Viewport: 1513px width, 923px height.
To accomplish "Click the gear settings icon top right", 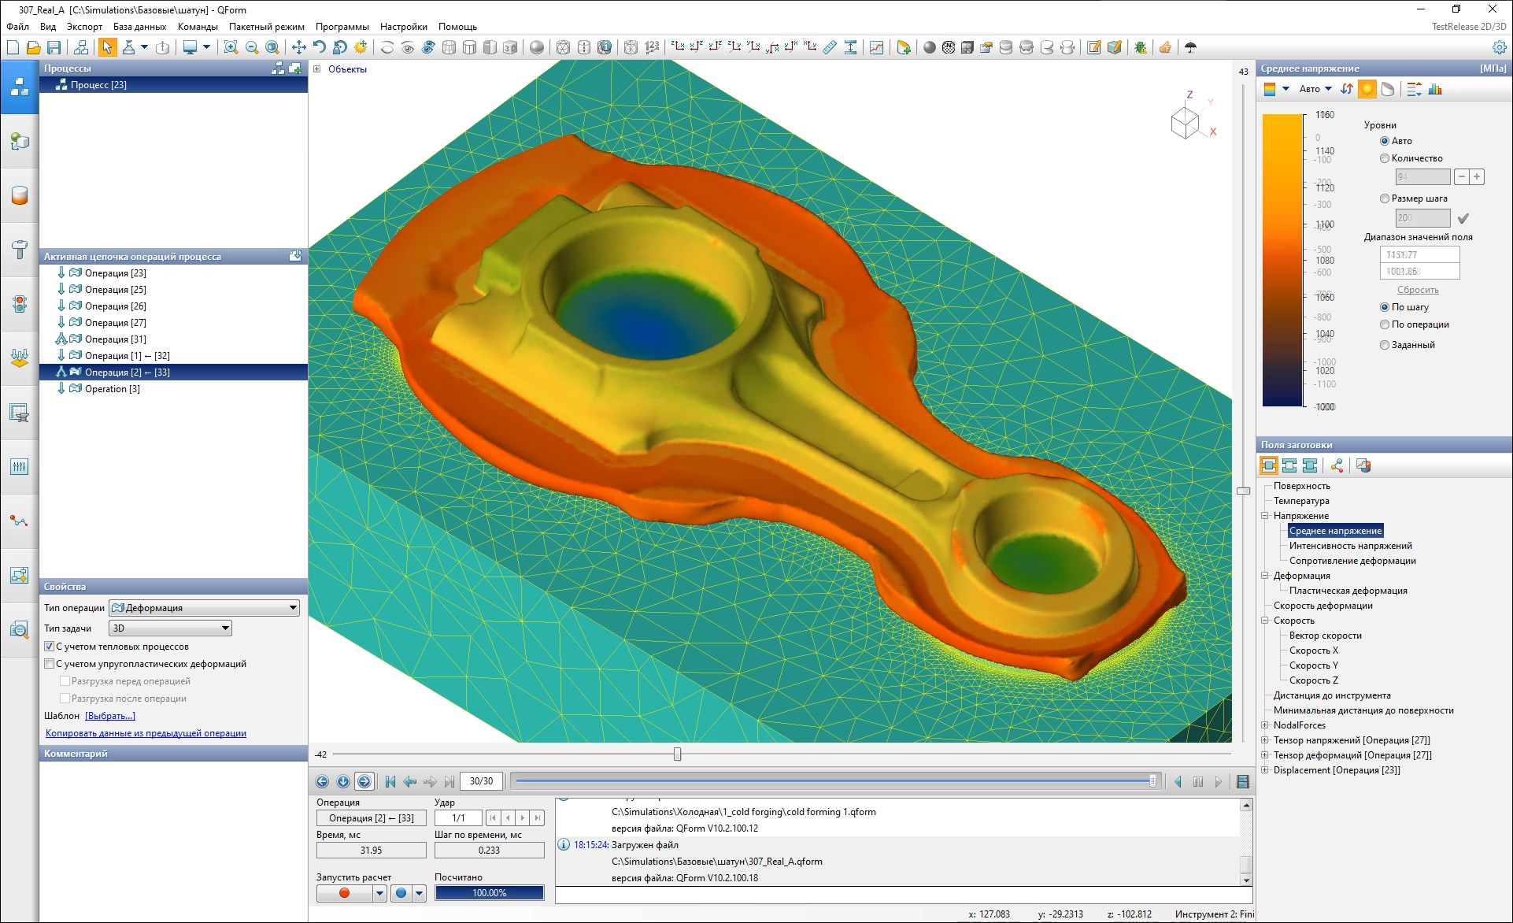I will click(1500, 48).
